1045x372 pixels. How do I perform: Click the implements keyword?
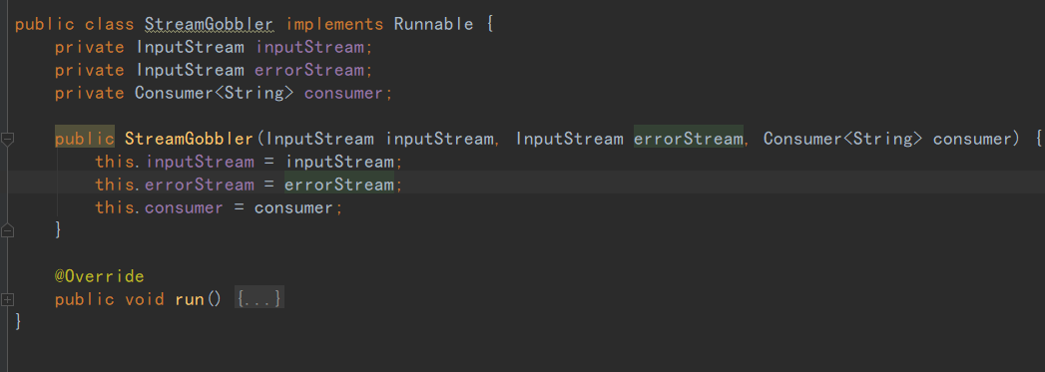tap(334, 25)
